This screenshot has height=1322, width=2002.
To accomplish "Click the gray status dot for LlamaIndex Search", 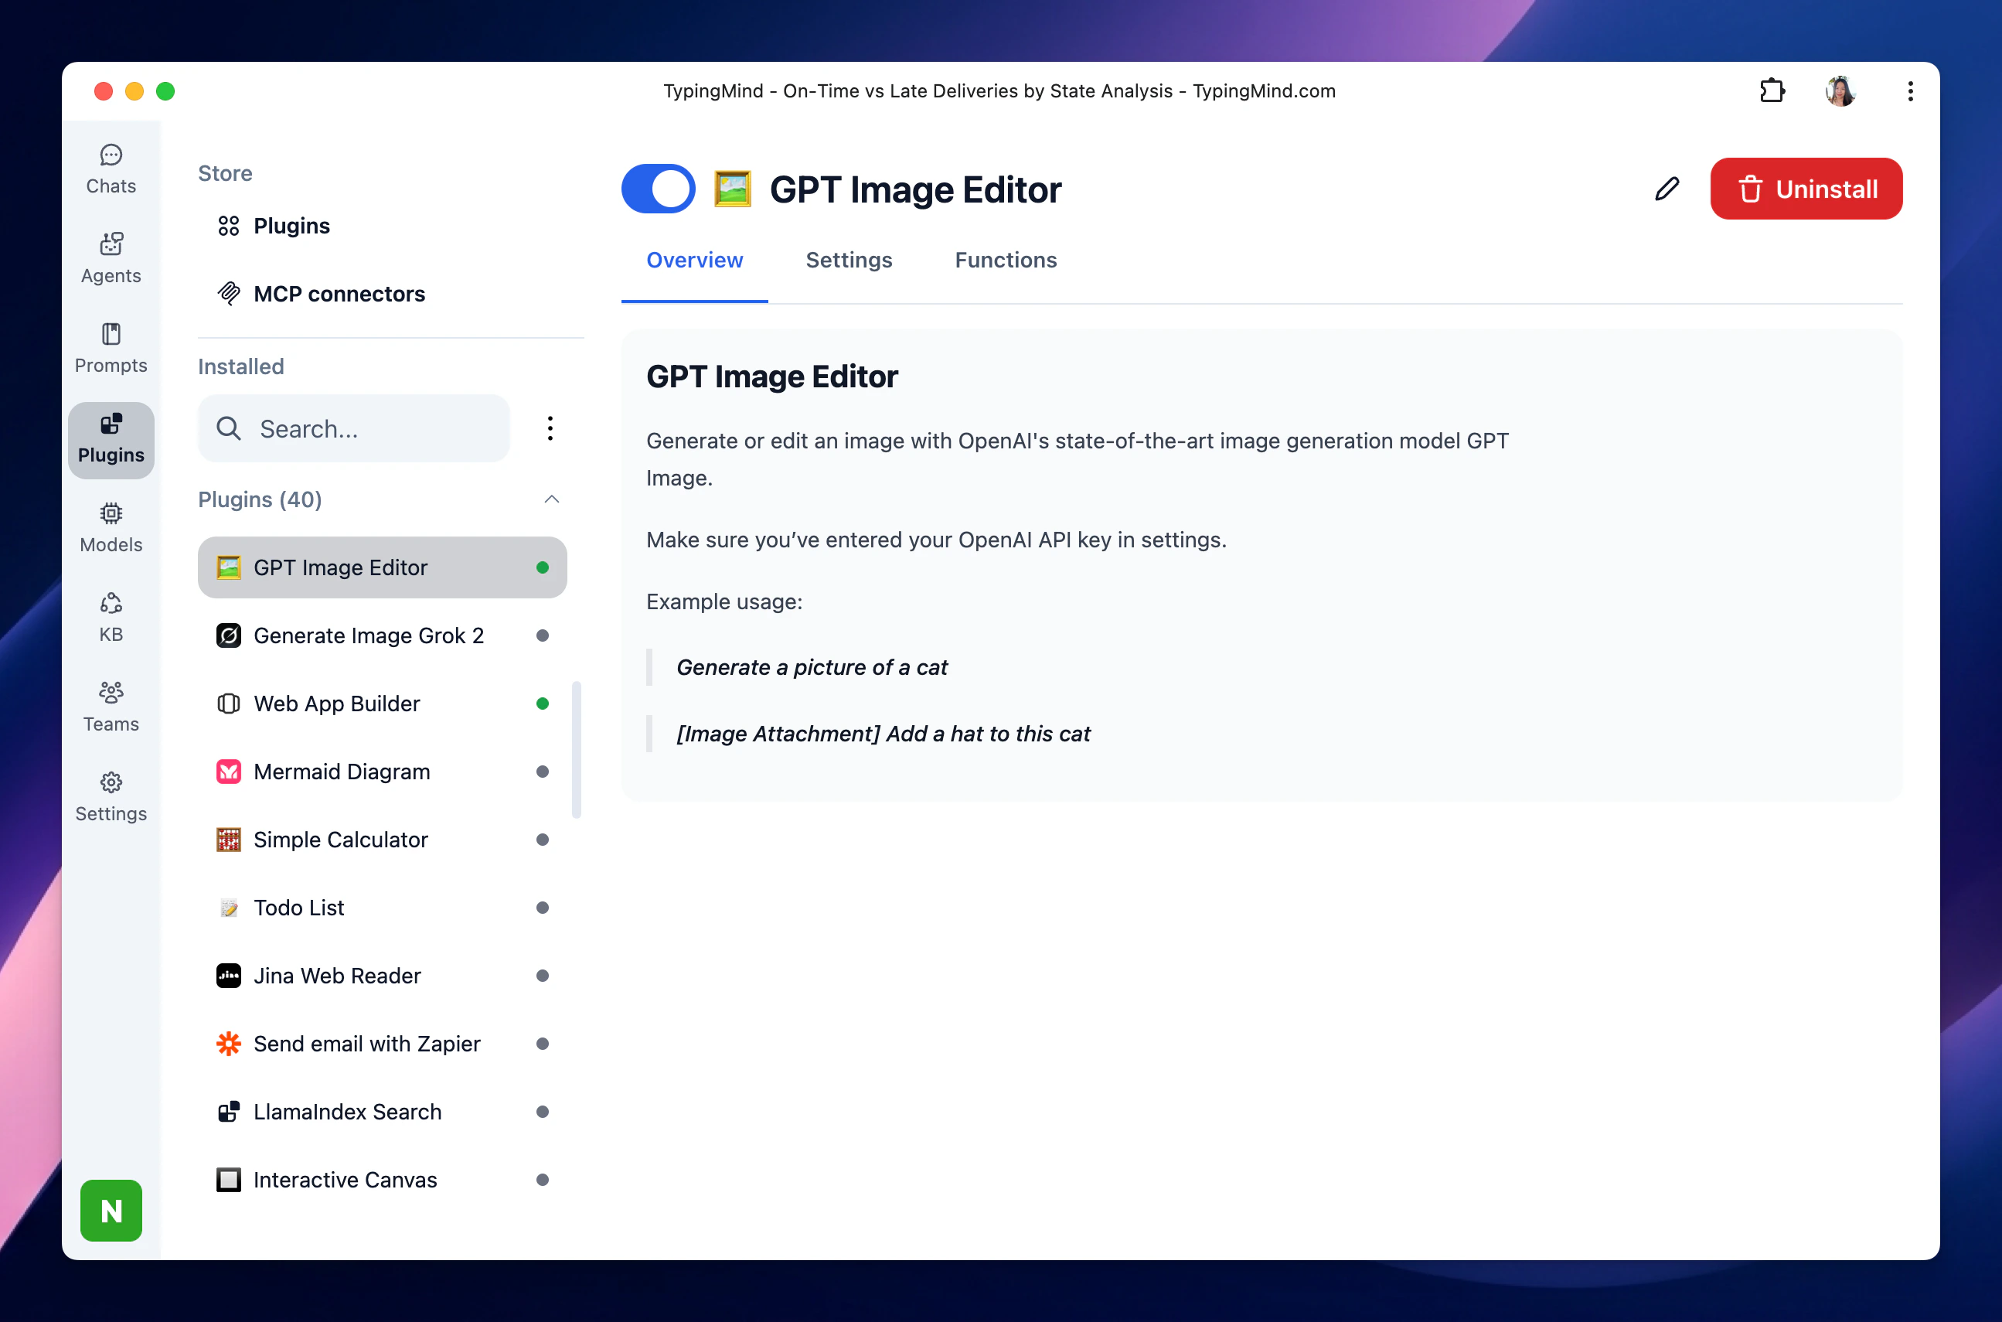I will 542,1111.
